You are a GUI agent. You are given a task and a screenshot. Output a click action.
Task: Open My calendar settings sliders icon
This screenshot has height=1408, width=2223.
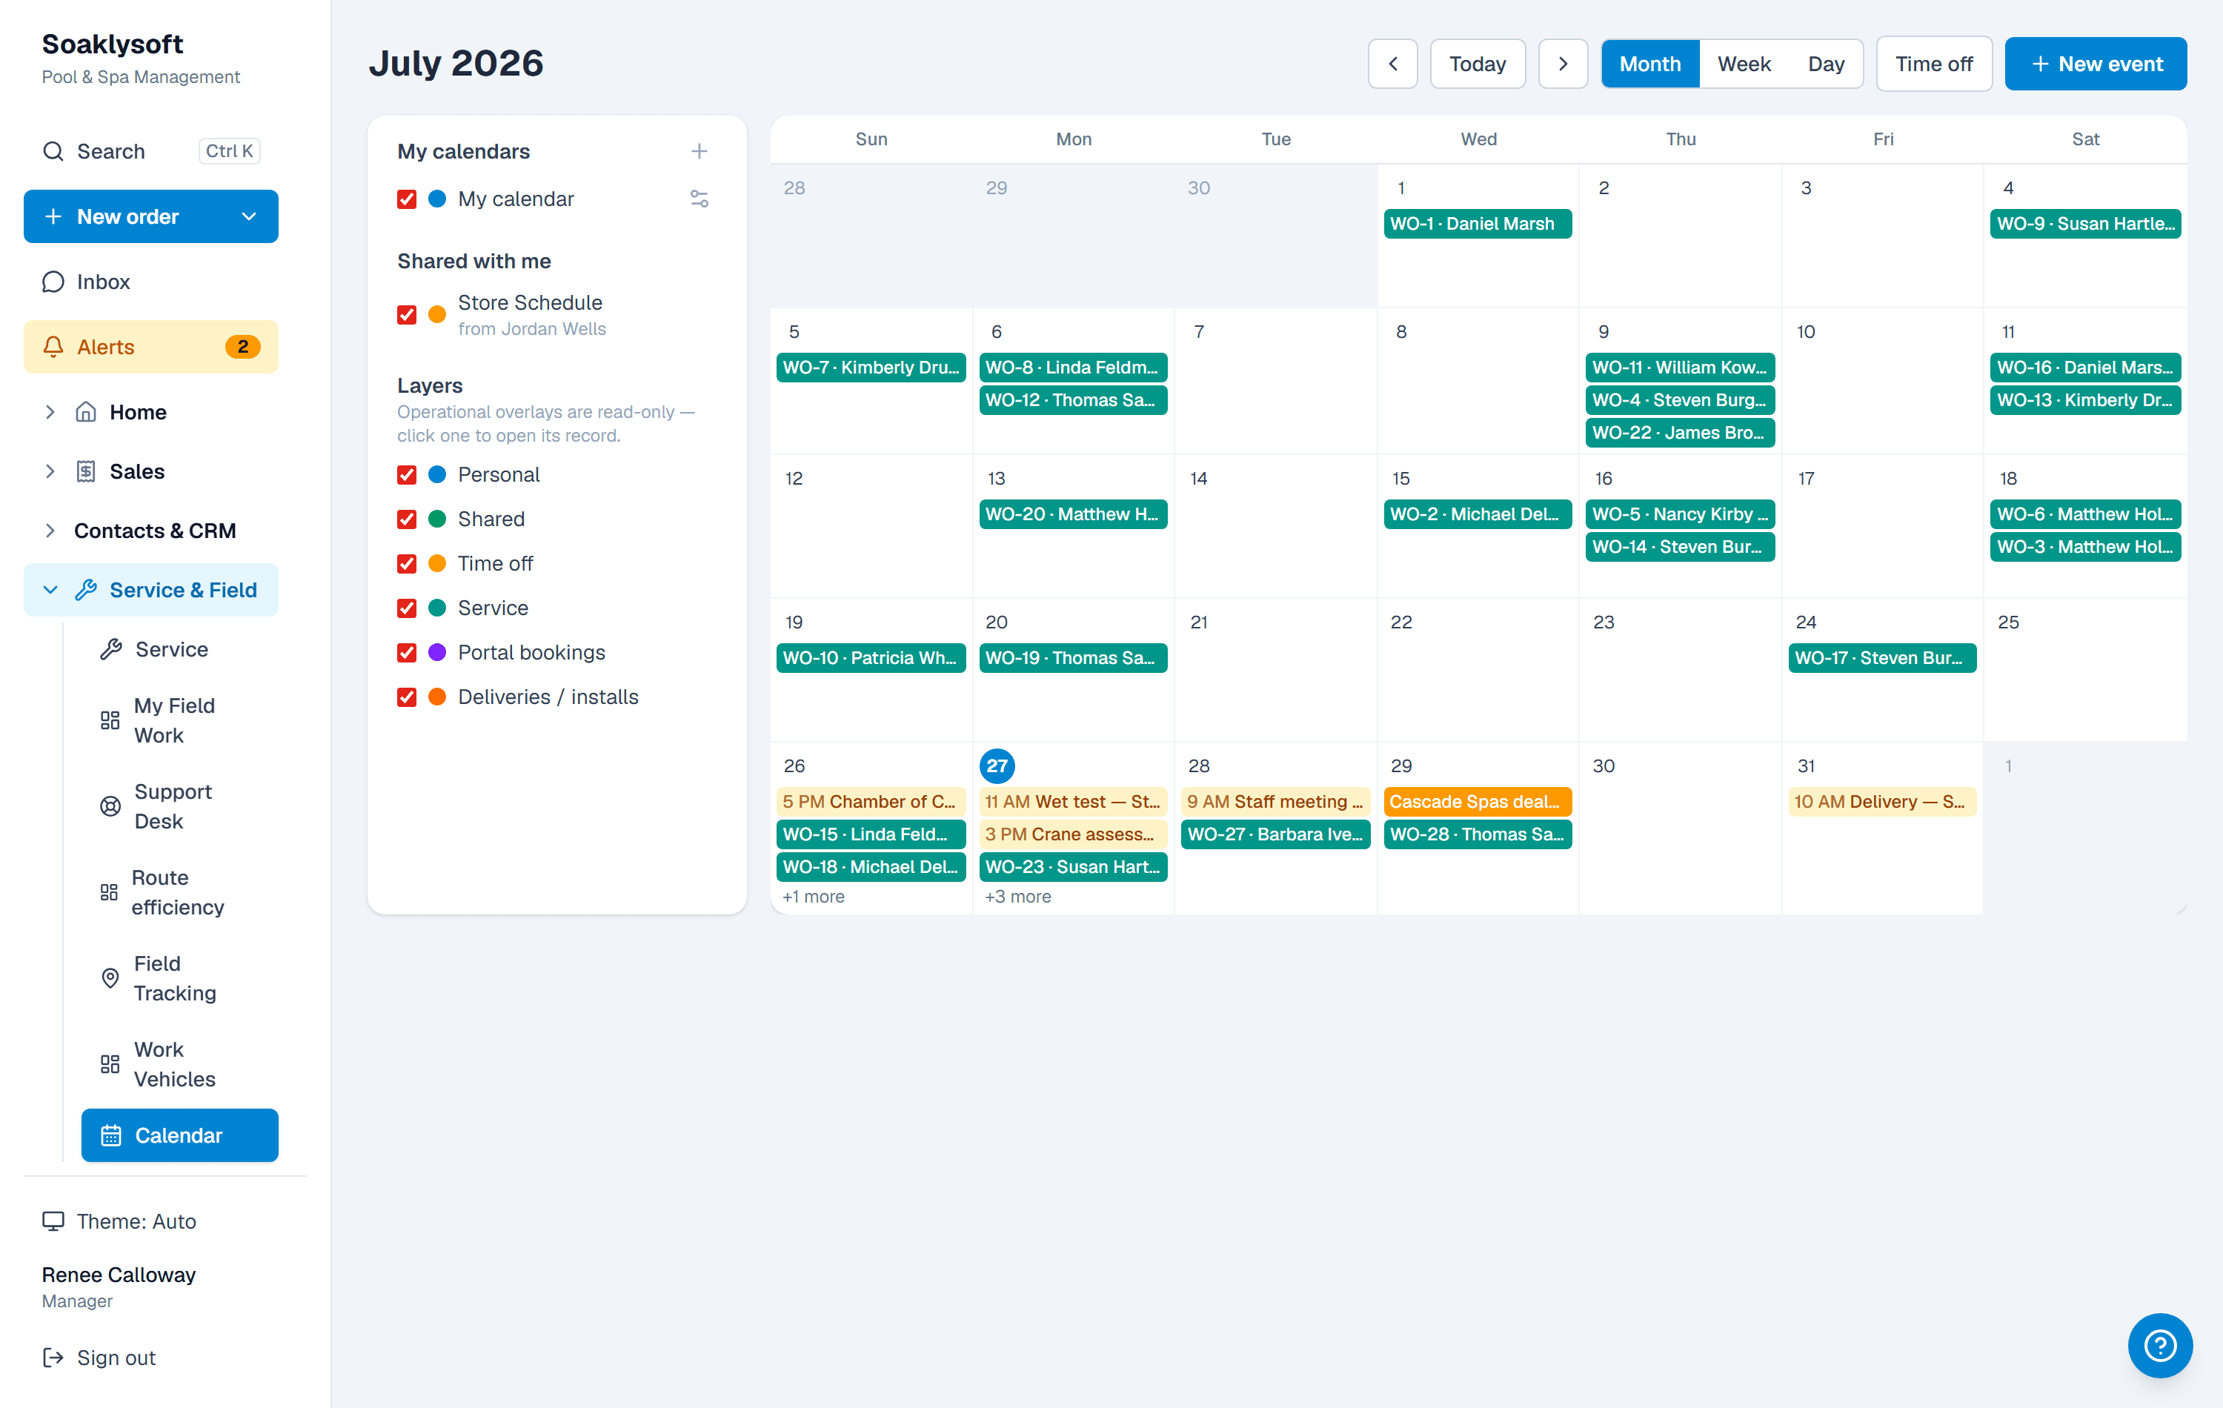(x=700, y=199)
